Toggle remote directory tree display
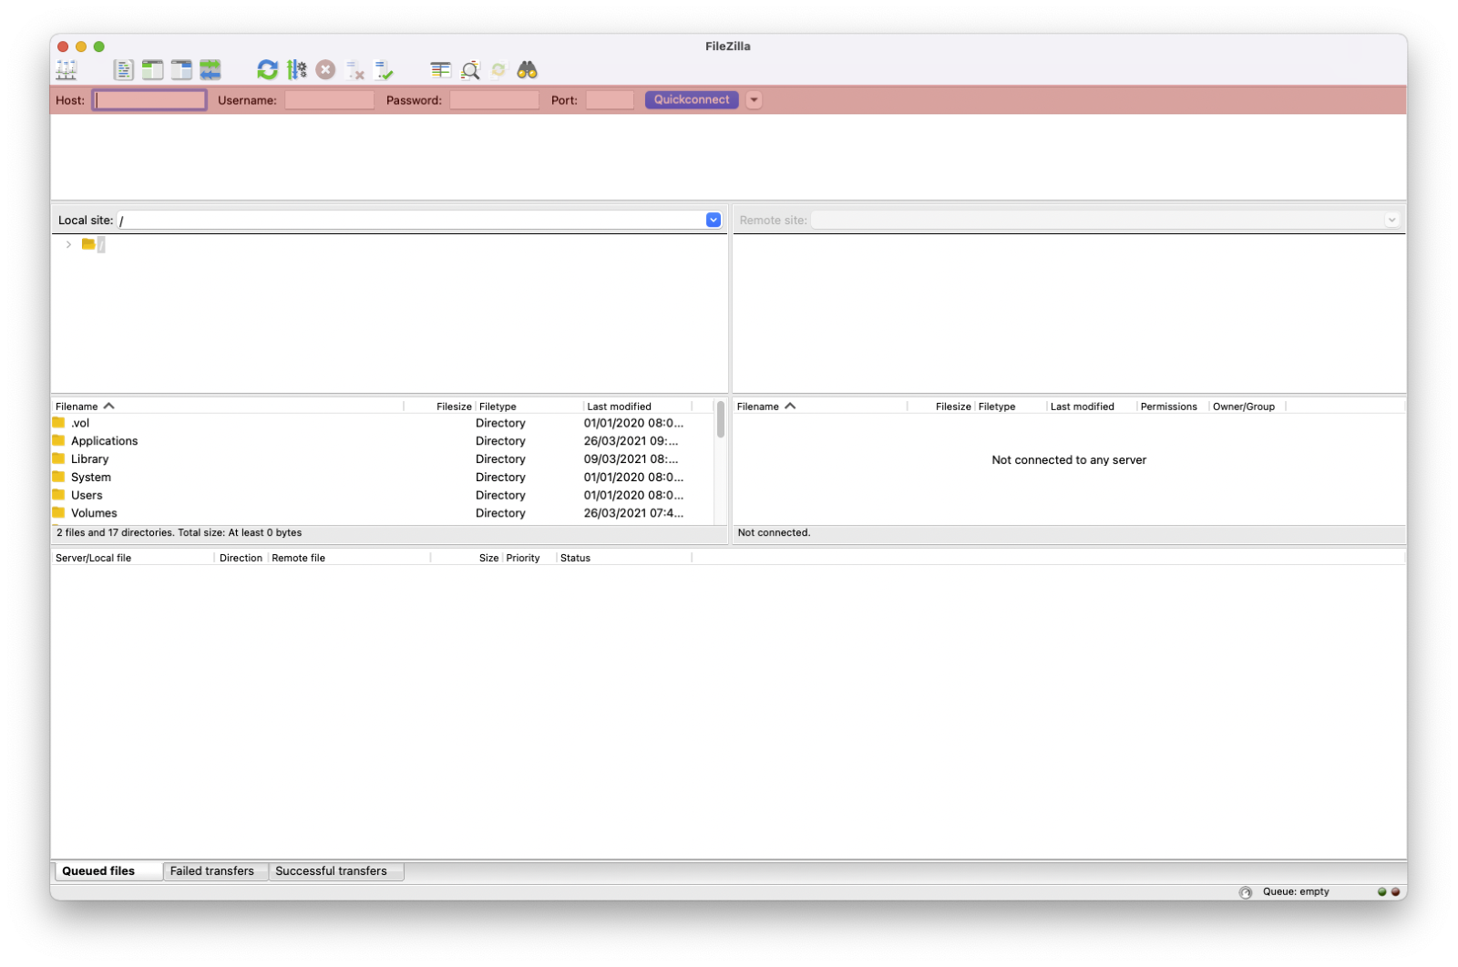The height and width of the screenshot is (967, 1458). point(181,70)
